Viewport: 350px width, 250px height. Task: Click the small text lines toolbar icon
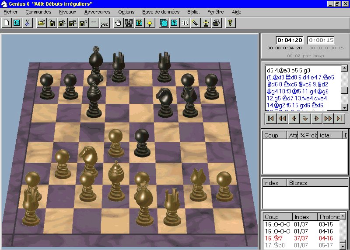coord(94,23)
